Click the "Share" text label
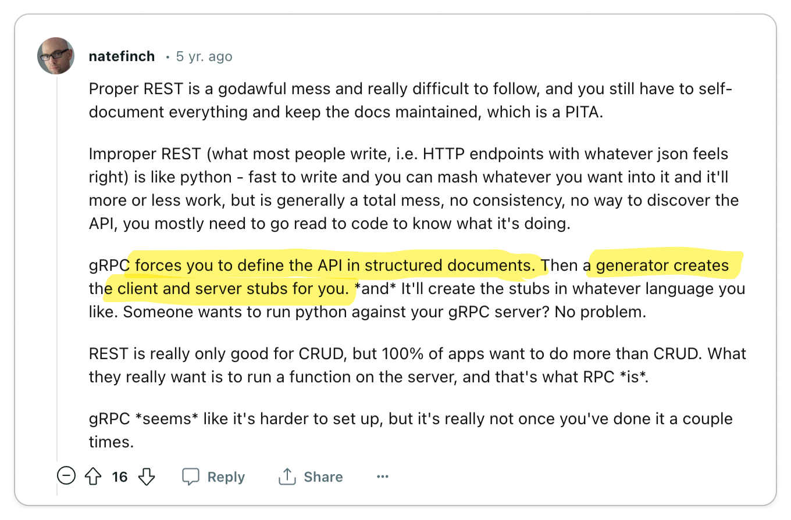 pos(323,477)
